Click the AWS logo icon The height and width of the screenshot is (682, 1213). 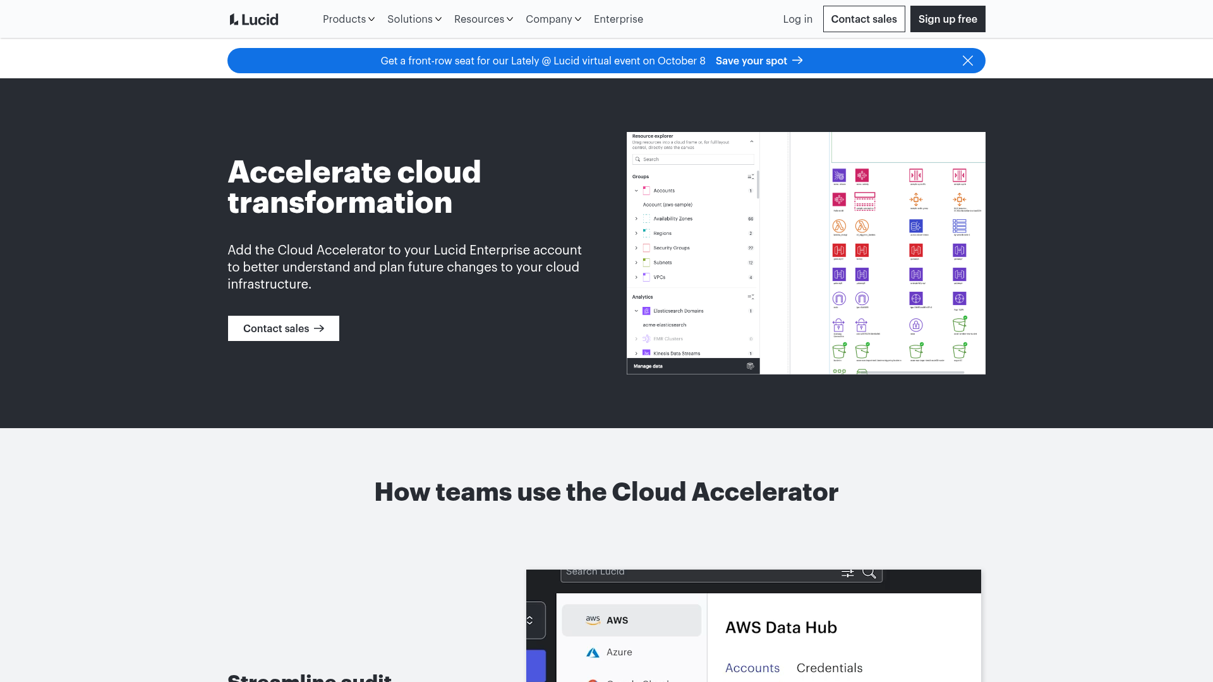coord(593,620)
